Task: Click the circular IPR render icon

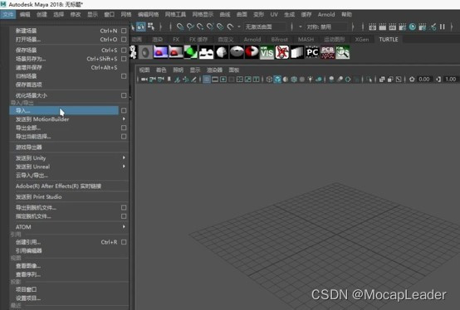Action: pos(413,27)
